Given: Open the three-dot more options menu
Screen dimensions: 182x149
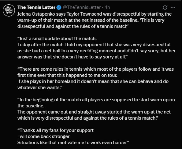Looking at the screenshot, I should 173,8.
